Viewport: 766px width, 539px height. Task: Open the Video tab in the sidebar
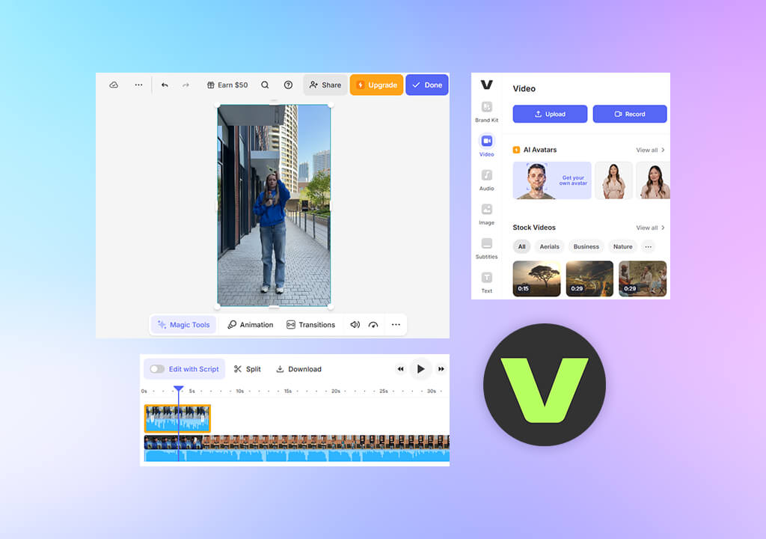point(486,146)
